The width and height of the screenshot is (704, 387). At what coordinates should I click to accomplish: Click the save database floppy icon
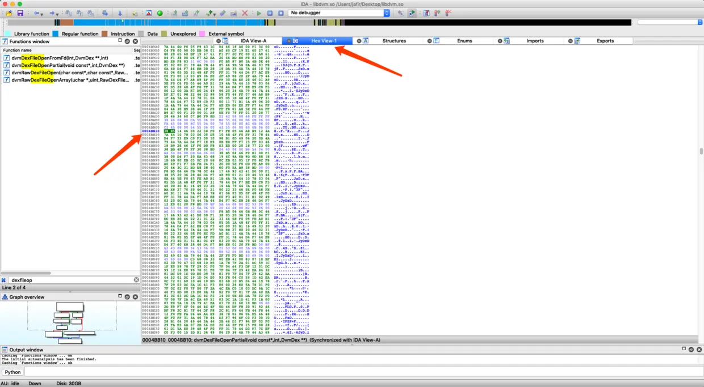20,12
